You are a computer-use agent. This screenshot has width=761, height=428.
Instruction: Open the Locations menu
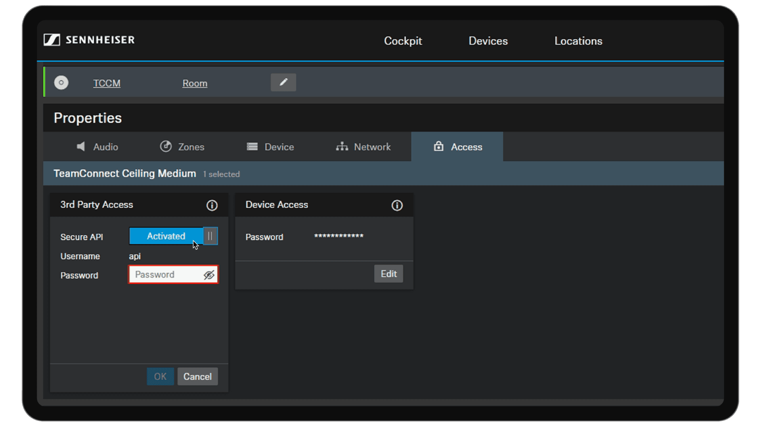click(x=578, y=41)
